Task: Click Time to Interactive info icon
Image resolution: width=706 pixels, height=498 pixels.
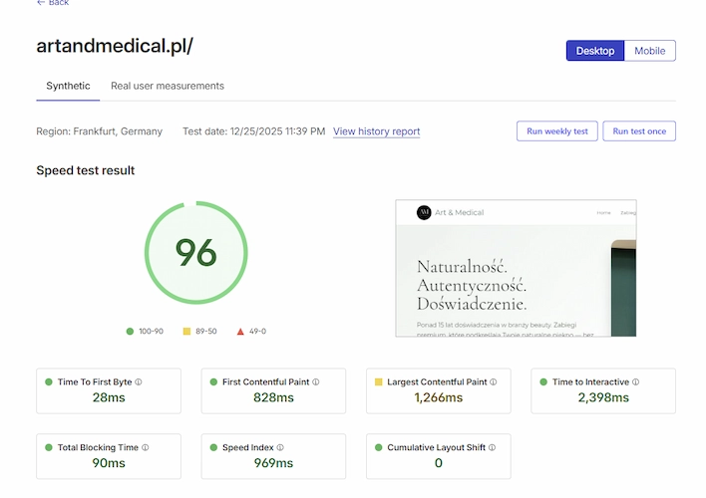Action: (x=635, y=381)
